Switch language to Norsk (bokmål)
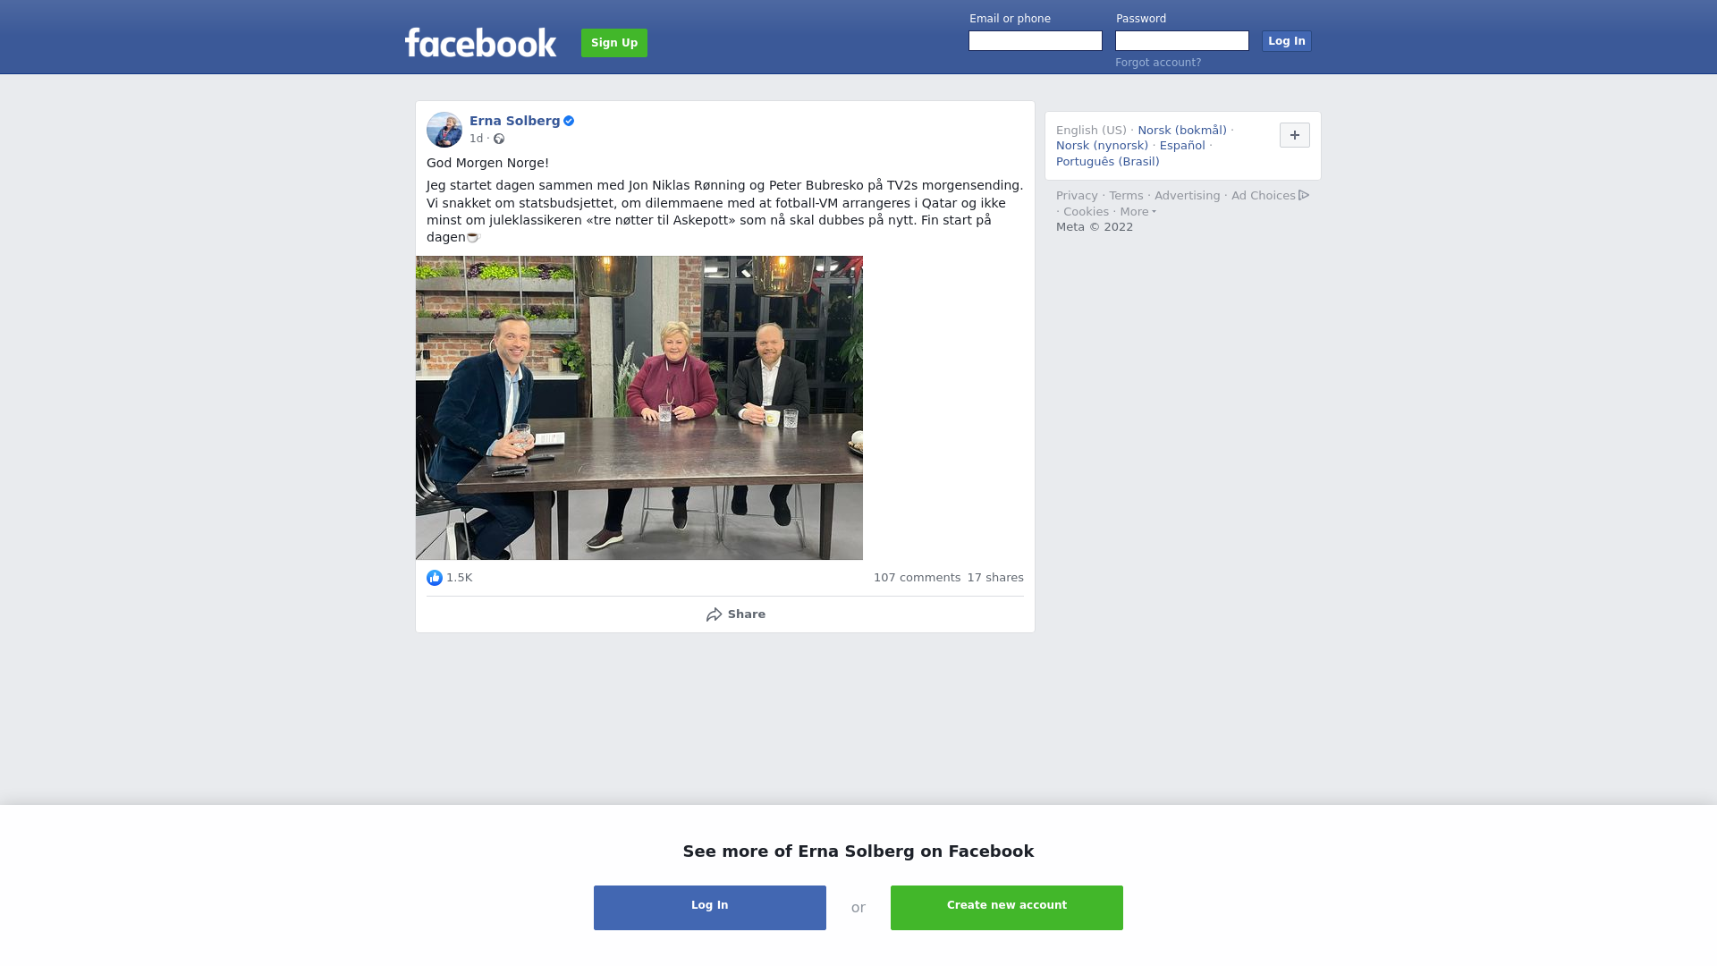Viewport: 1717px width, 966px height. tap(1182, 131)
